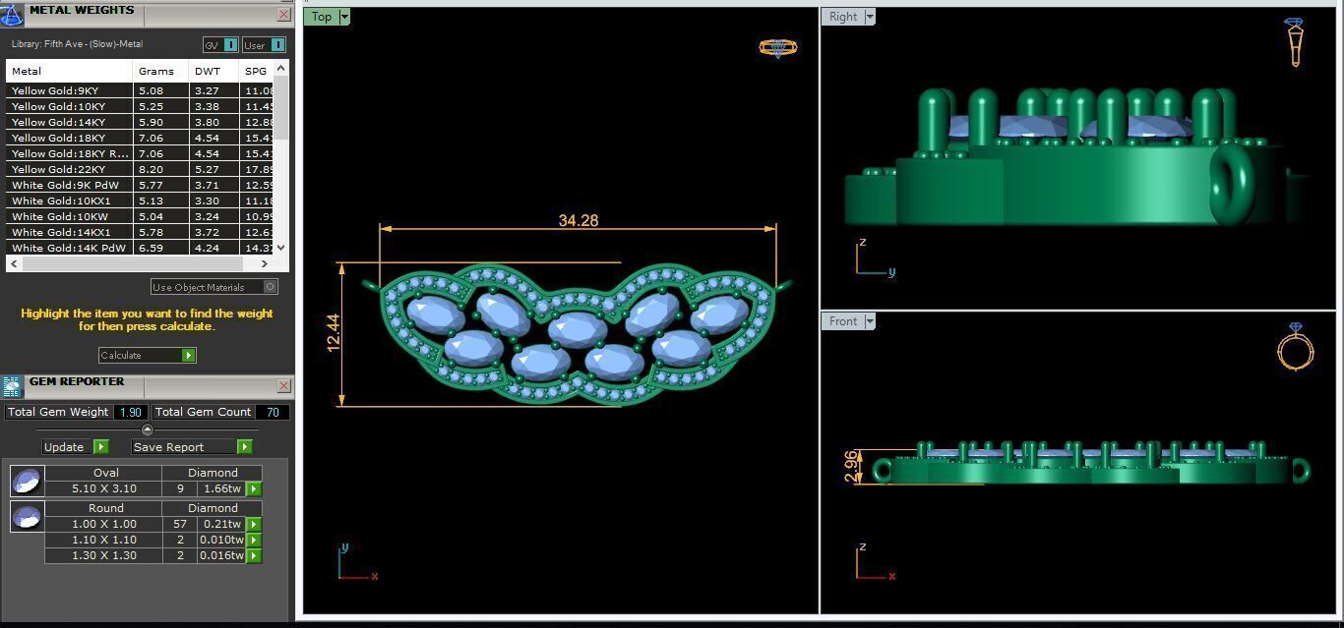Screen dimensions: 1344x628
Task: Click the Metal Weights panel icon
Action: pos(12,14)
